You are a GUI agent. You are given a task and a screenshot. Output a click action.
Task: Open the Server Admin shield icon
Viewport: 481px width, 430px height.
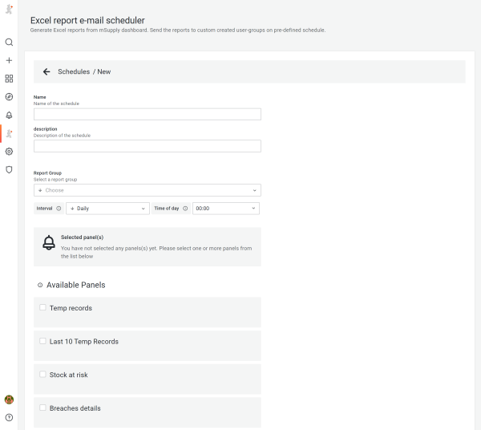click(9, 169)
